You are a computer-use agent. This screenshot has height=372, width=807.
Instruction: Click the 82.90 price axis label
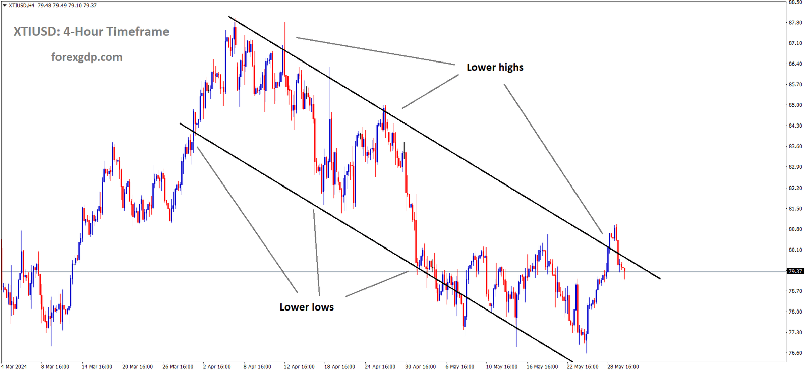point(795,167)
